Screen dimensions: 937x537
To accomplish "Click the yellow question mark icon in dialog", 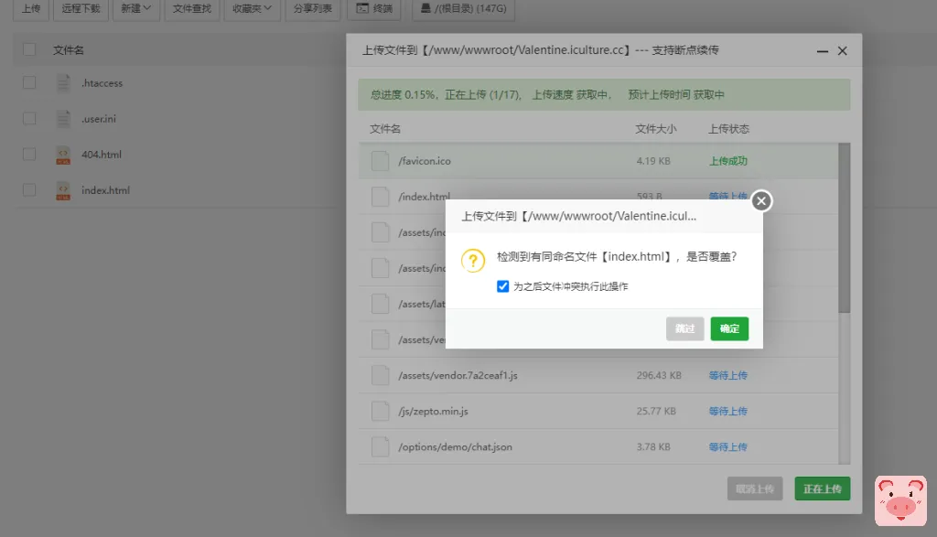I will pos(473,261).
